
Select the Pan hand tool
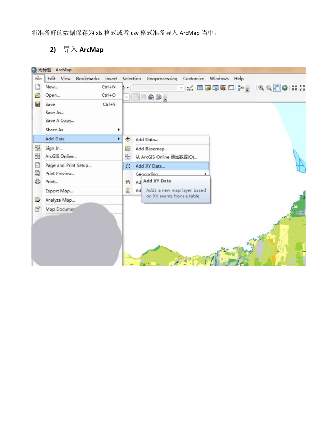point(277,88)
